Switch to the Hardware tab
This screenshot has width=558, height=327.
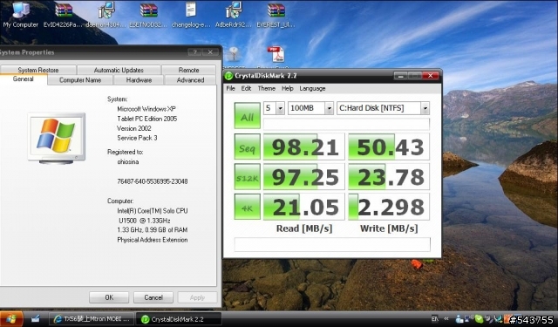click(x=139, y=80)
